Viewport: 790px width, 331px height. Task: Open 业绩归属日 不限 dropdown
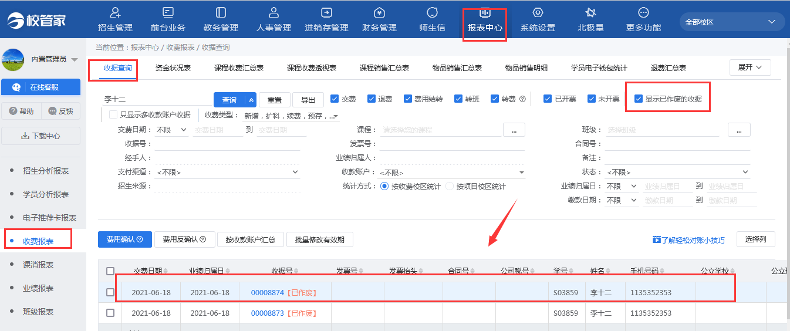pyautogui.click(x=623, y=186)
